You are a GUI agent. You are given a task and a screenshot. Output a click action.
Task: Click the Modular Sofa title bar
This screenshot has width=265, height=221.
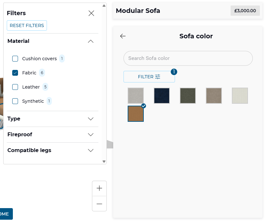[138, 10]
